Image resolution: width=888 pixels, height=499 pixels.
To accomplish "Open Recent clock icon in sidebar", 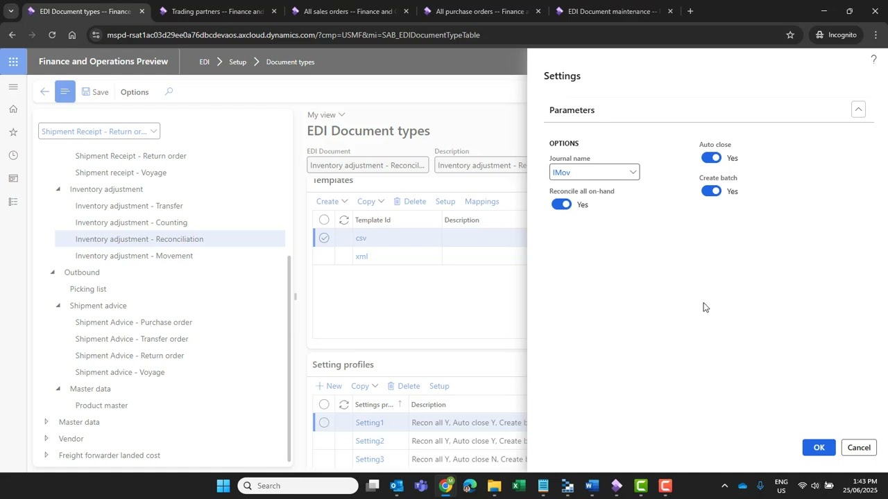I will 13,155.
